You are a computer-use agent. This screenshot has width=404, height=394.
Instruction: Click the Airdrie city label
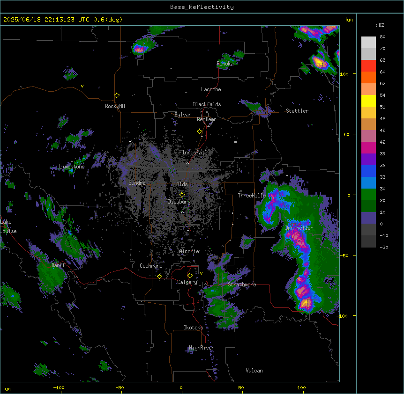pos(189,251)
